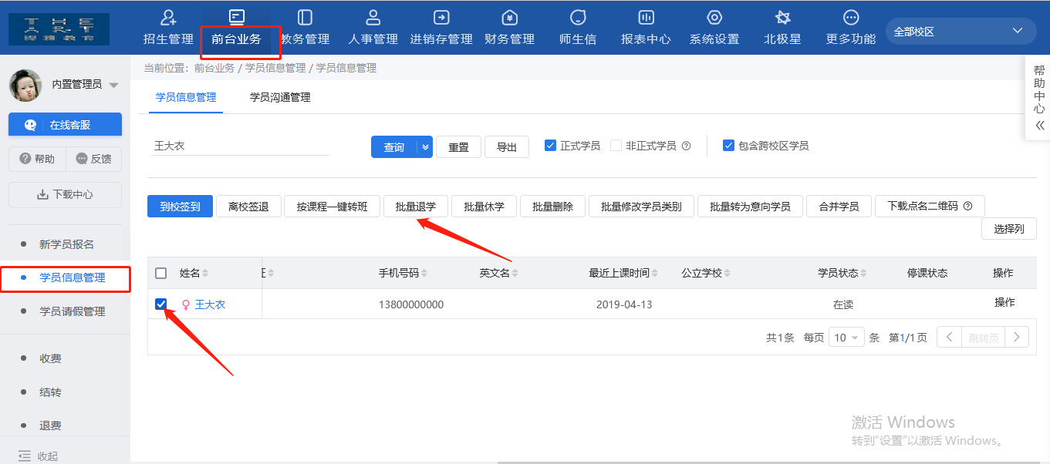This screenshot has height=464, width=1050.
Task: Go to 人事管理 module
Action: 373,27
